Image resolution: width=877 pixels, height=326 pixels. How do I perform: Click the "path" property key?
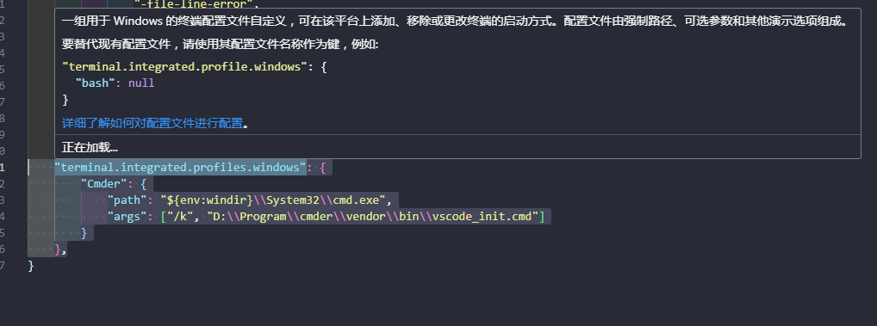click(127, 200)
